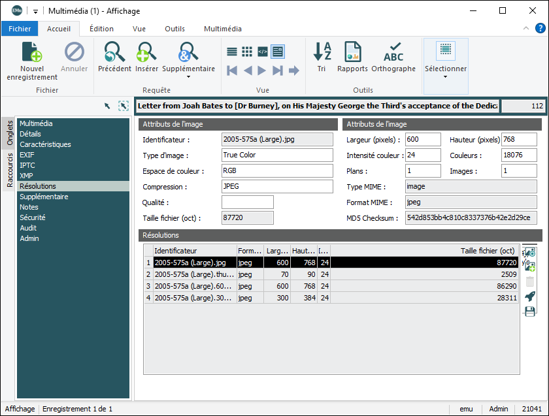
Task: Click the Insérer search icon
Action: tap(146, 52)
